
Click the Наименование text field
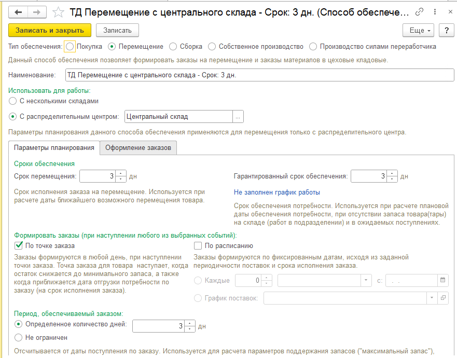pos(260,75)
